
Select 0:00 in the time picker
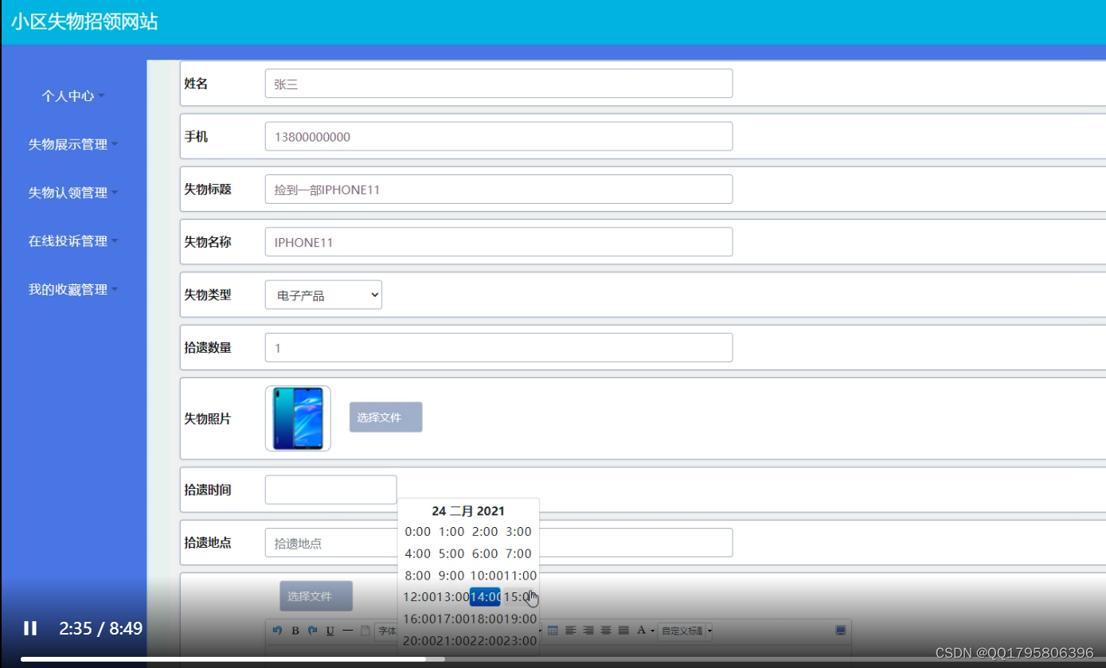[417, 532]
